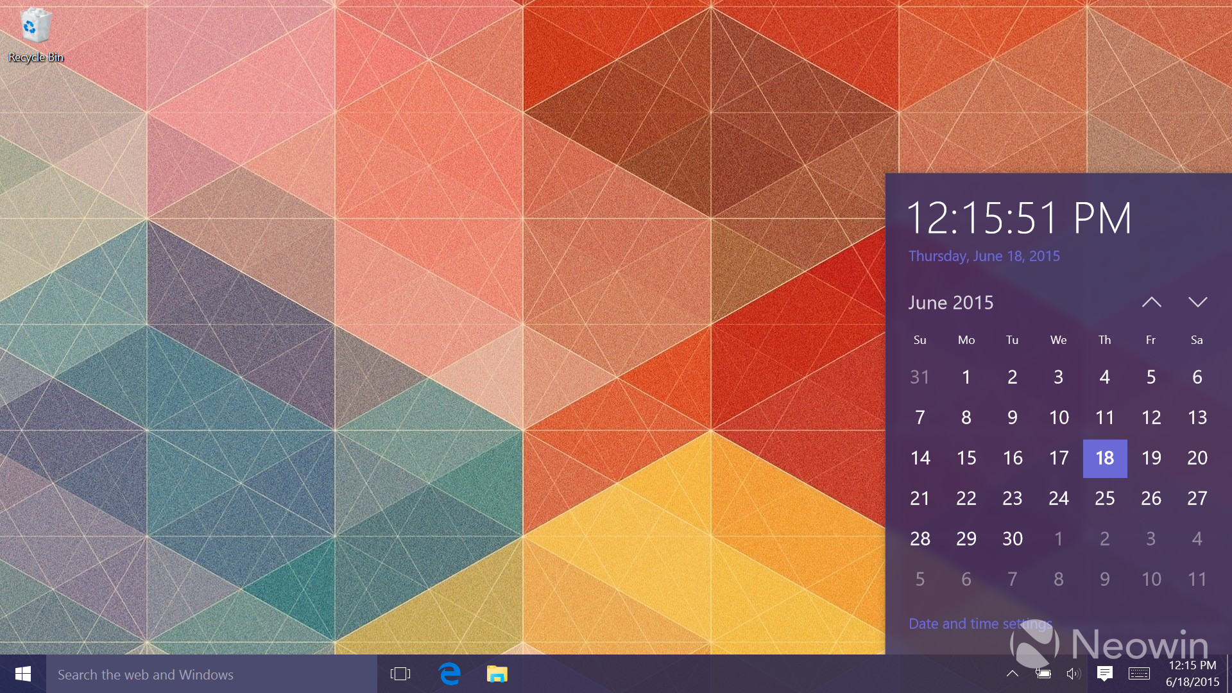The width and height of the screenshot is (1232, 693).
Task: Open the volume control in the tray
Action: tap(1073, 674)
